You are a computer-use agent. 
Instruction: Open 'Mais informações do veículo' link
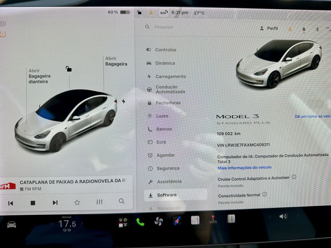pos(244,168)
